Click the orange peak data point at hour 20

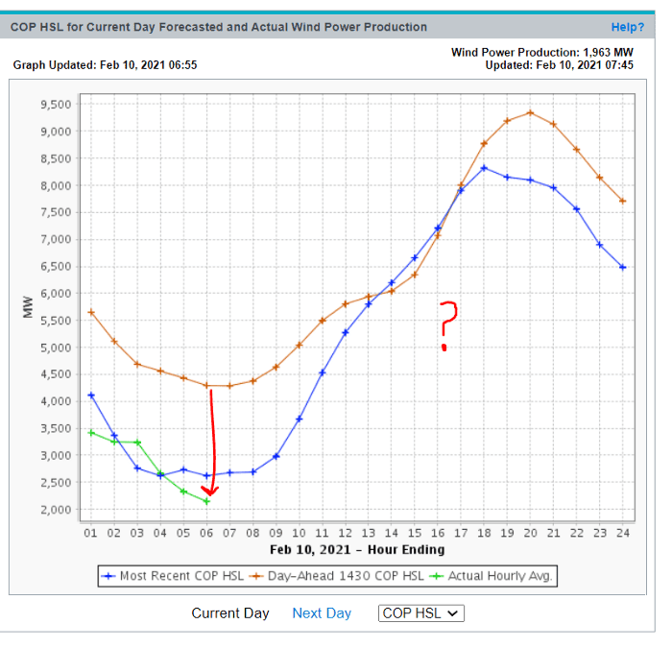[x=530, y=112]
